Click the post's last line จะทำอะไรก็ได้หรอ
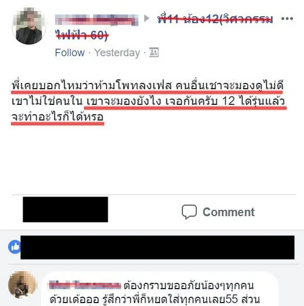The height and width of the screenshot is (306, 304). (x=57, y=117)
